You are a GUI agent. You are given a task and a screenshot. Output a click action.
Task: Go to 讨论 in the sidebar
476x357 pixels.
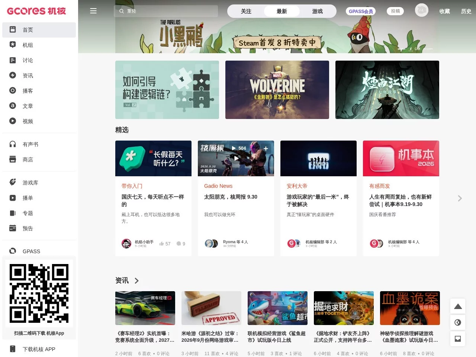point(39,60)
